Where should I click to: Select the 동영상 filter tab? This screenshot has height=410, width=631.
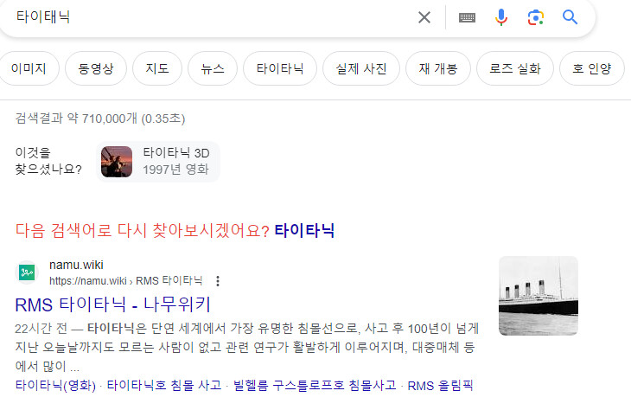(x=96, y=68)
